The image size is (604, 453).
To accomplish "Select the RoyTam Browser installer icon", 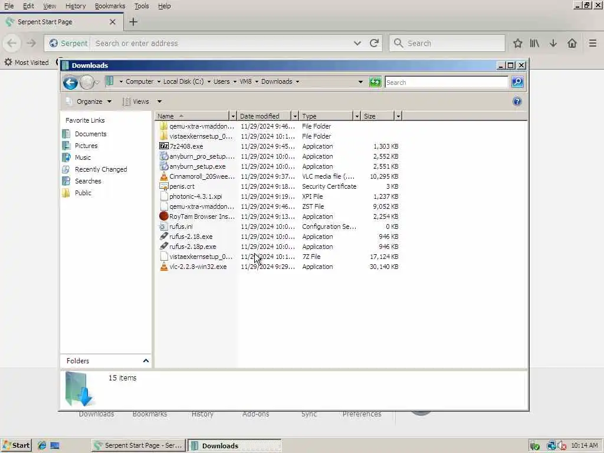I will click(x=164, y=216).
